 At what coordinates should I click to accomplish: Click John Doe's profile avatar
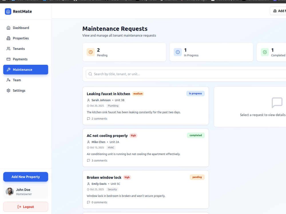click(x=10, y=192)
